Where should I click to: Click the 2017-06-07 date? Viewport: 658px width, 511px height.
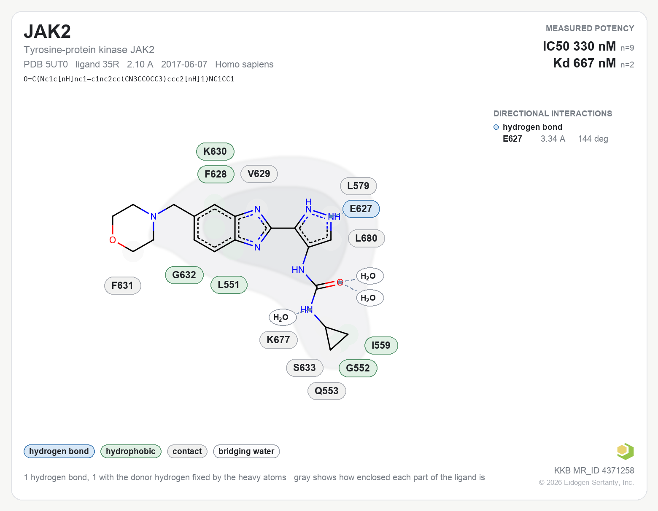coord(184,64)
